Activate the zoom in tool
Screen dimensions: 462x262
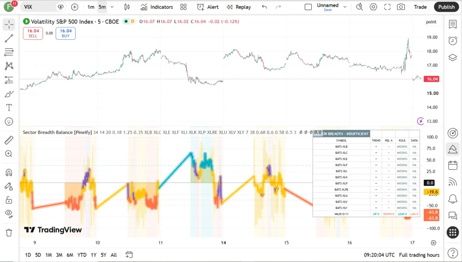[x=9, y=154]
